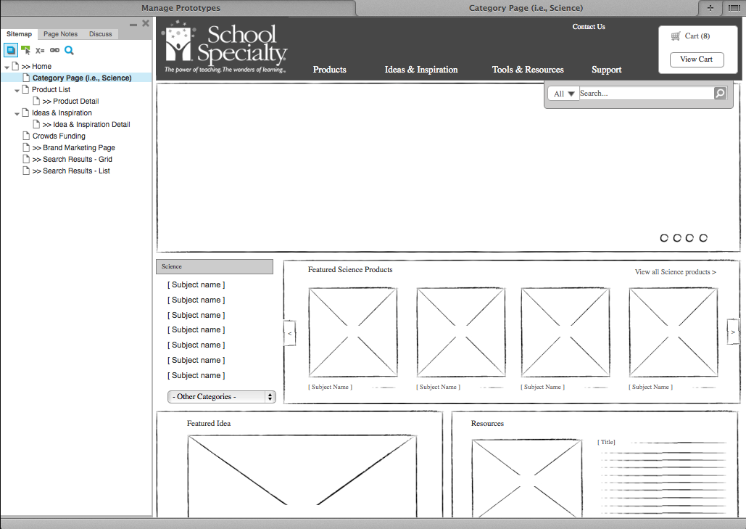Select Product List in sitemap tree
This screenshot has width=746, height=529.
tap(51, 89)
